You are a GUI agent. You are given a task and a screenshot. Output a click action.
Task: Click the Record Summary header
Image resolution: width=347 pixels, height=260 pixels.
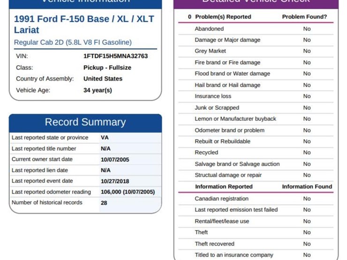[x=85, y=122]
